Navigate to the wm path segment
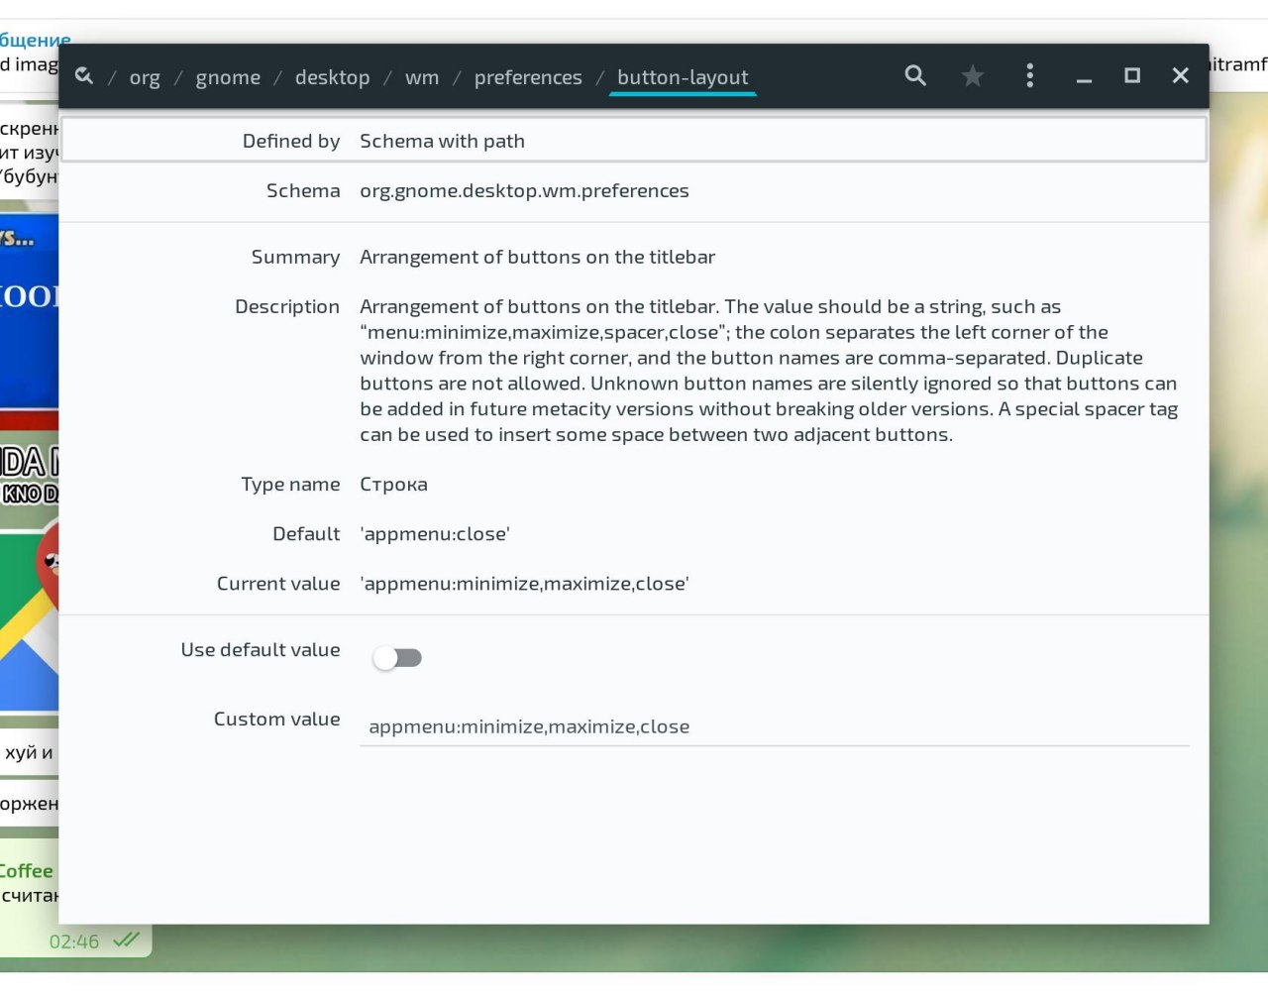Image resolution: width=1268 pixels, height=998 pixels. point(422,77)
